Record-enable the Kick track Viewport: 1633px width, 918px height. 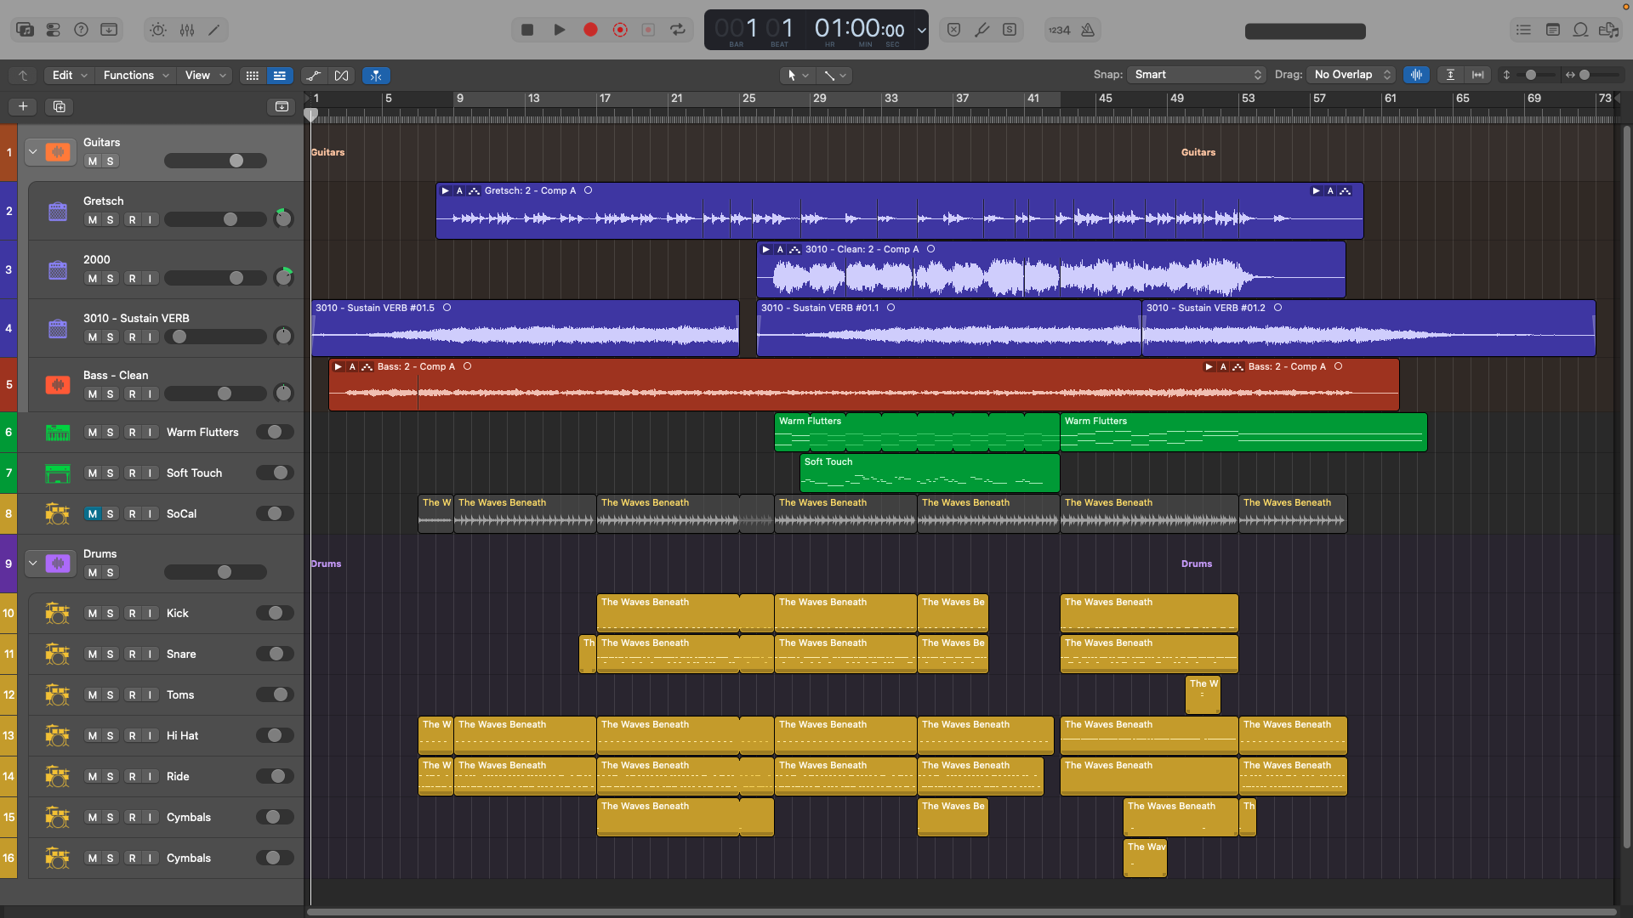(x=133, y=614)
